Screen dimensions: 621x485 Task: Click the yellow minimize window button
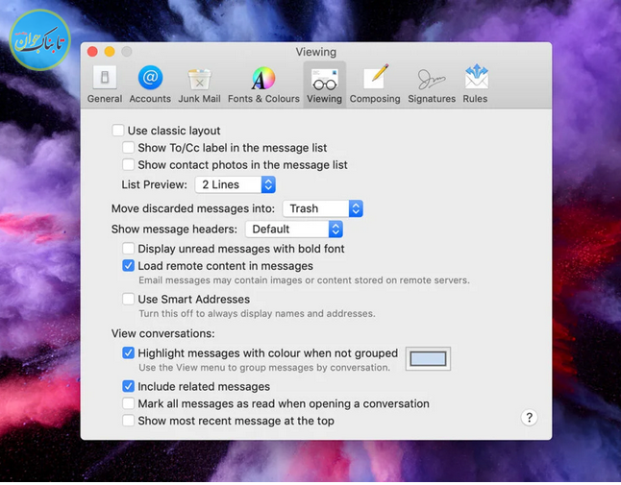point(110,51)
